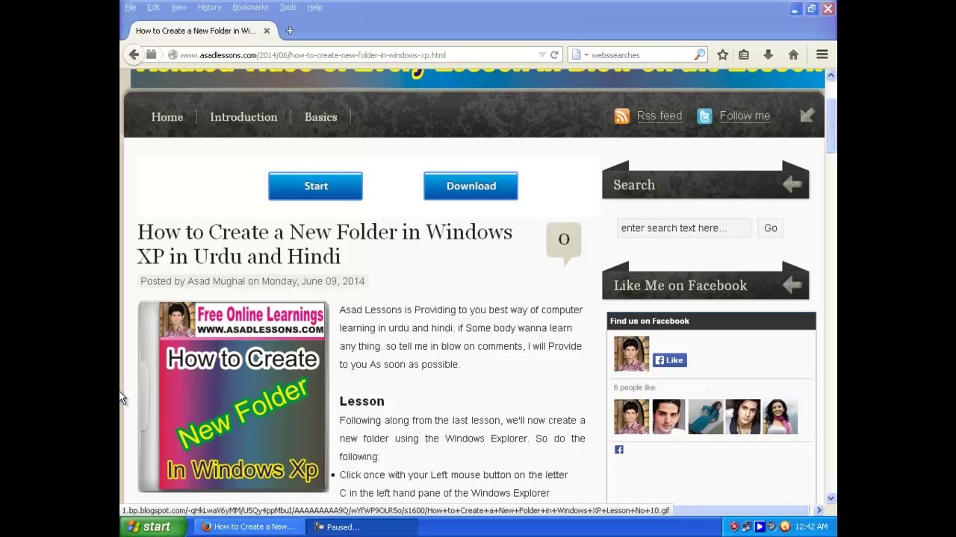Go back with the browser back arrow
Image resolution: width=956 pixels, height=537 pixels.
tap(134, 54)
